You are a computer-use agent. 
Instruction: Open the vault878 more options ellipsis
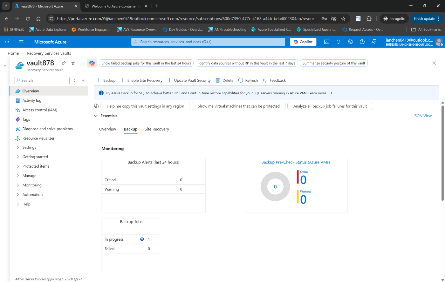[83, 63]
